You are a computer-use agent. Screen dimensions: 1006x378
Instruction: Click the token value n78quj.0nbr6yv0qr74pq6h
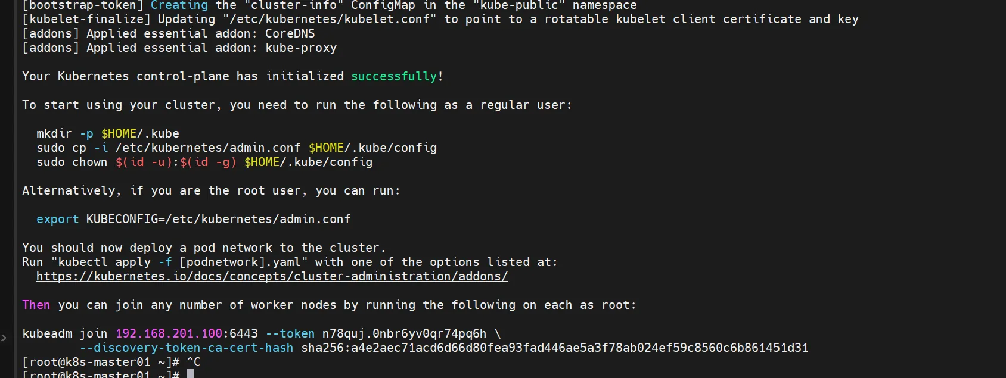404,333
